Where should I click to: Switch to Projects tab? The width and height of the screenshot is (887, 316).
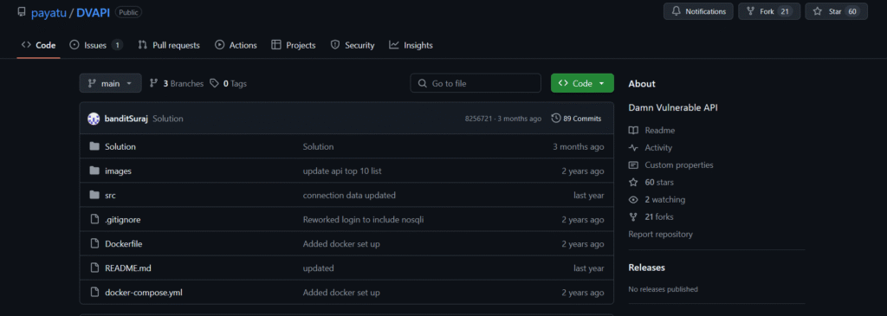tap(294, 45)
